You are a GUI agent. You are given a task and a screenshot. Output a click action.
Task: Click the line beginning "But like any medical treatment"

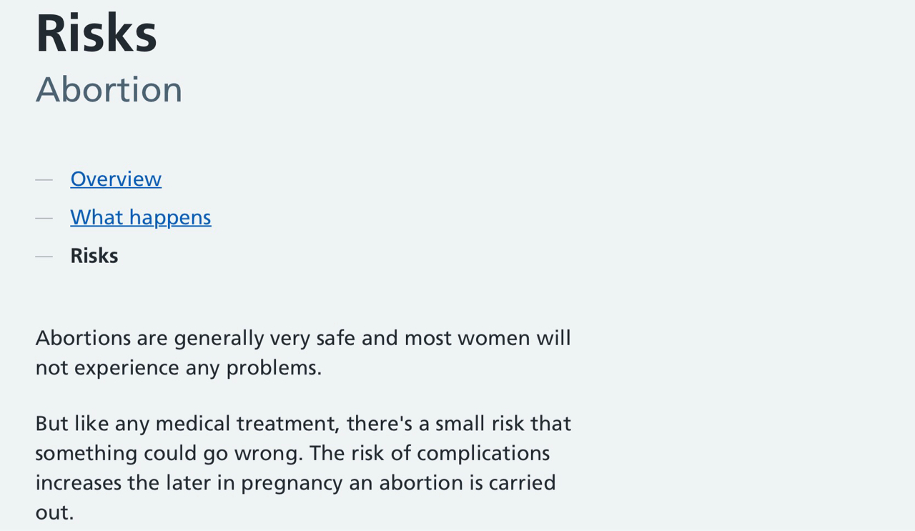303,424
